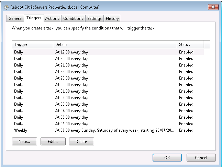Viewport: 222px width, 167px height.
Task: Go to the Conditions tab
Action: (x=73, y=19)
